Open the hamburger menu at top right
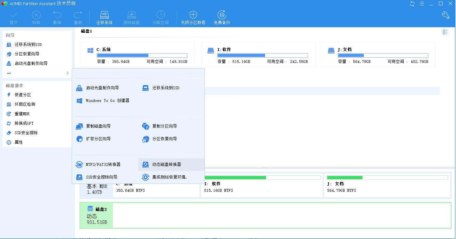Viewport: 456px width, 239px height. tap(422, 3)
